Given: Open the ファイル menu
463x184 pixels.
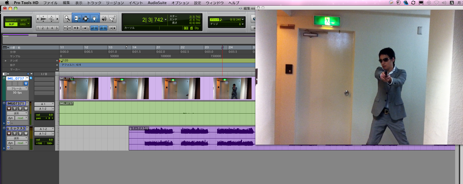Looking at the screenshot, I should point(50,3).
